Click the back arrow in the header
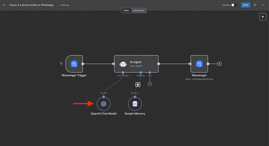The height and width of the screenshot is (146, 269). click(4, 5)
